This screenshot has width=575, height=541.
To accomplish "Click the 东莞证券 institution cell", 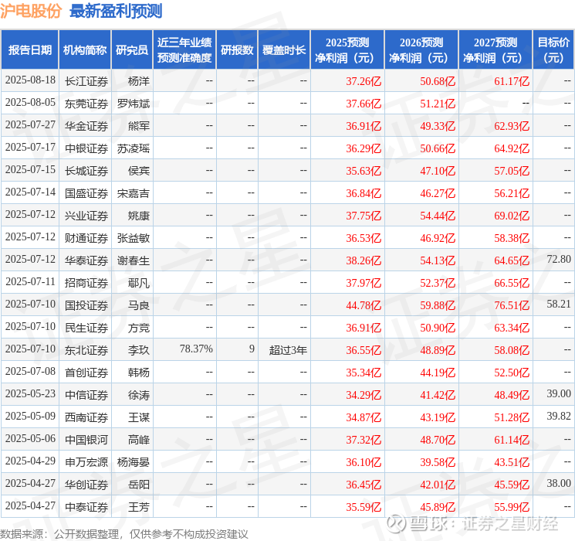I will click(86, 104).
